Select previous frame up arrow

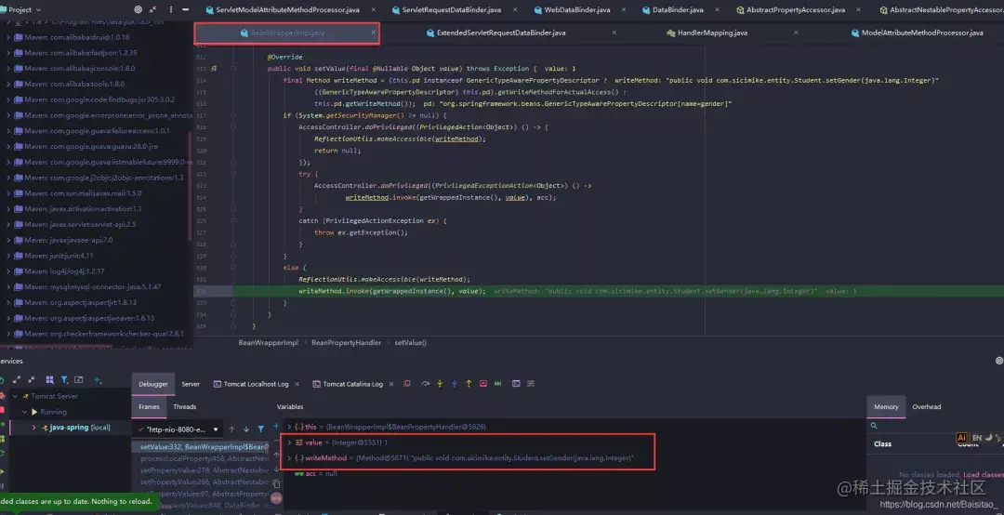231,429
